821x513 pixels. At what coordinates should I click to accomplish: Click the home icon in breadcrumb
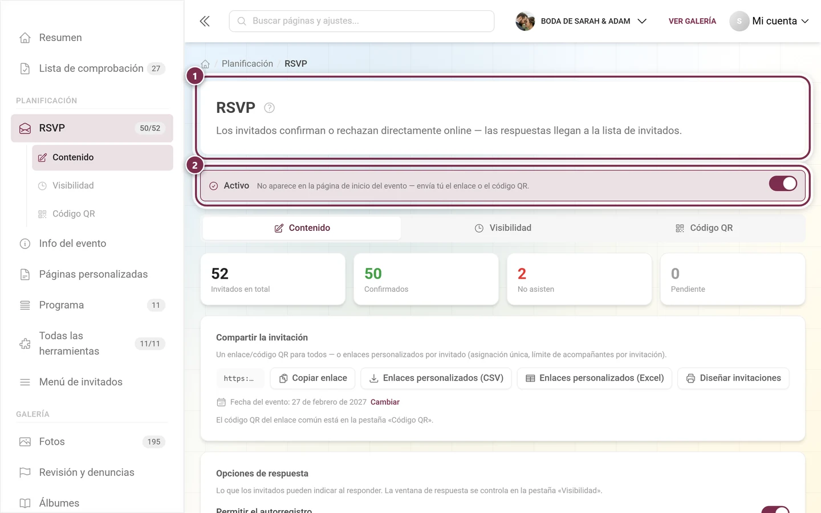(205, 64)
